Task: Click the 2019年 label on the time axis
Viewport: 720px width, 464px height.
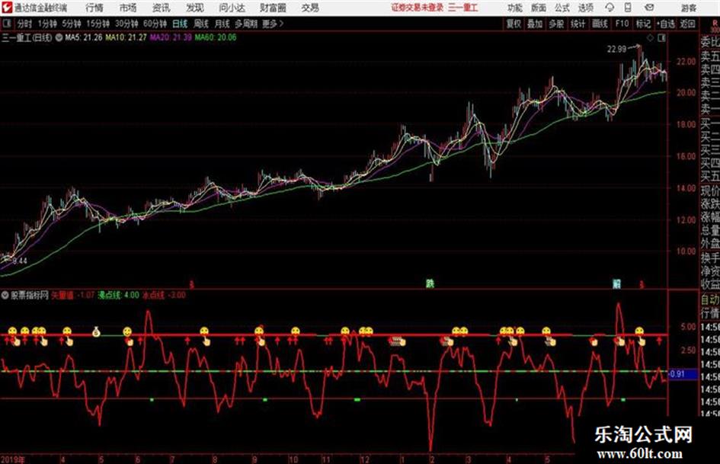Action: (x=13, y=459)
